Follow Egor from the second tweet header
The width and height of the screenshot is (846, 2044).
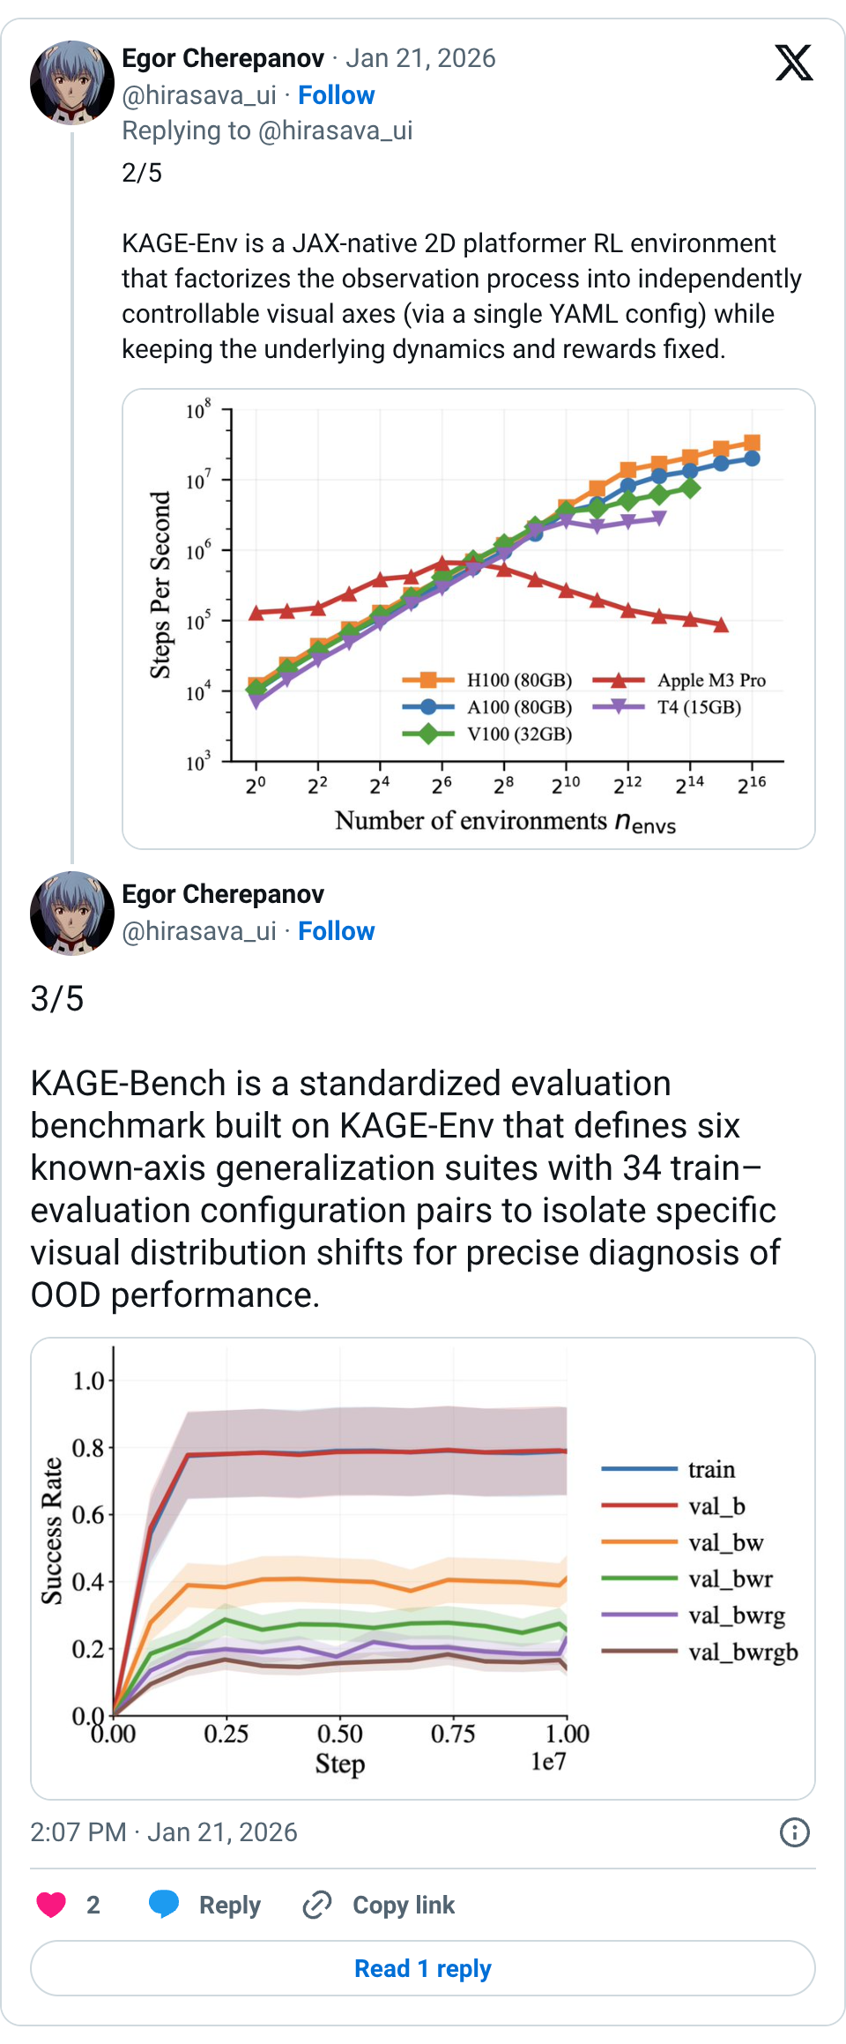pos(336,931)
